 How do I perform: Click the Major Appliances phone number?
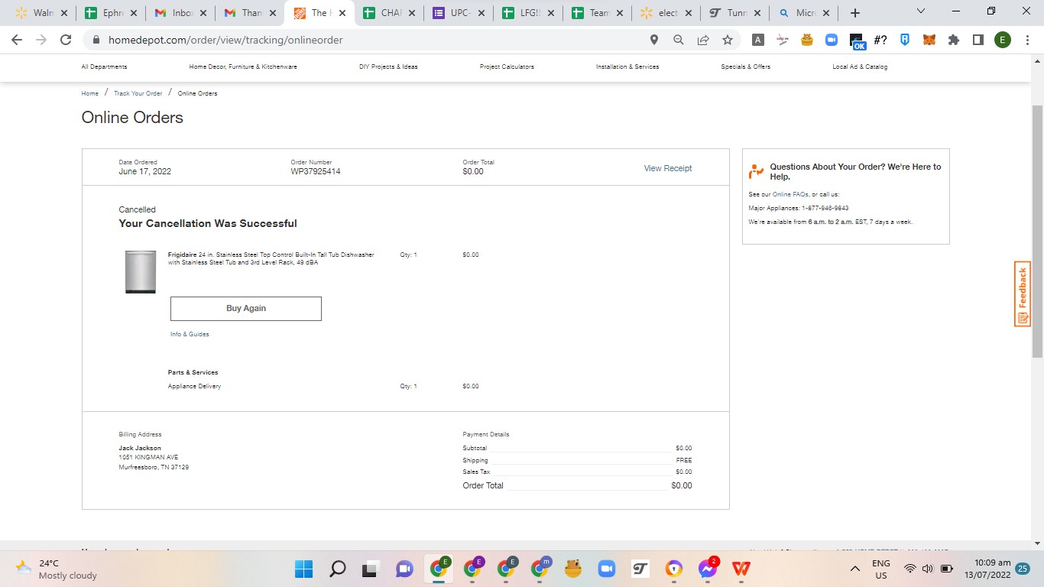point(825,208)
